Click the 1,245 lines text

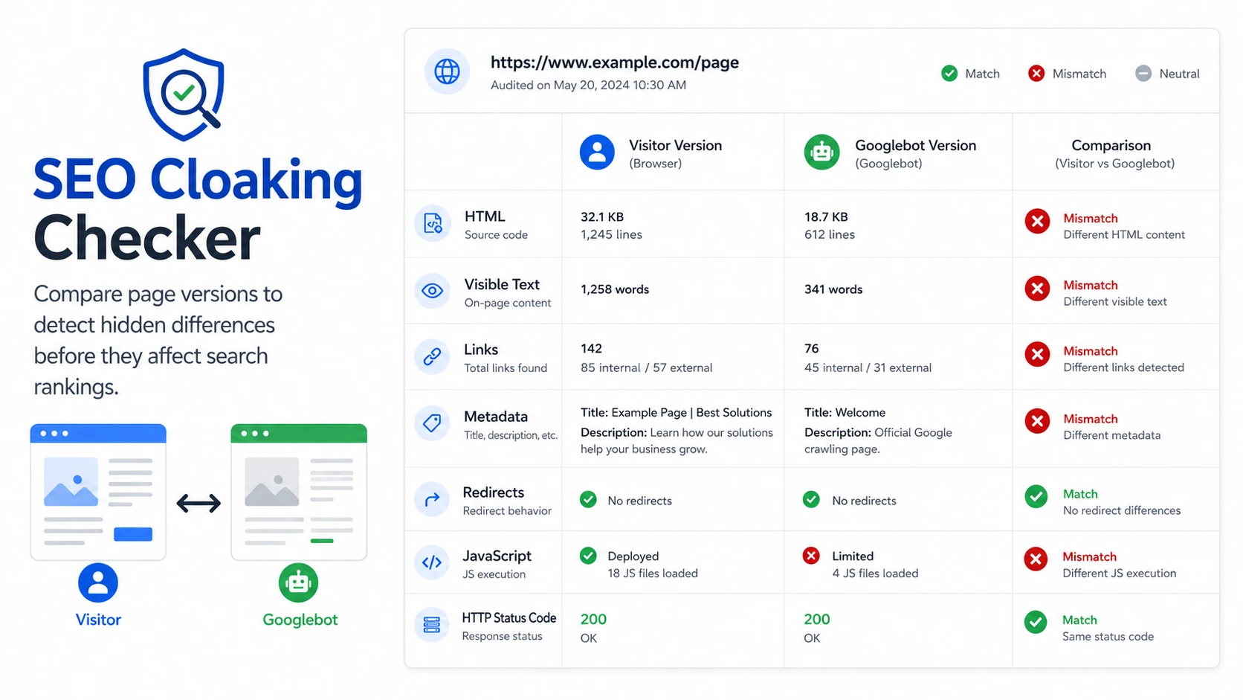coord(611,235)
